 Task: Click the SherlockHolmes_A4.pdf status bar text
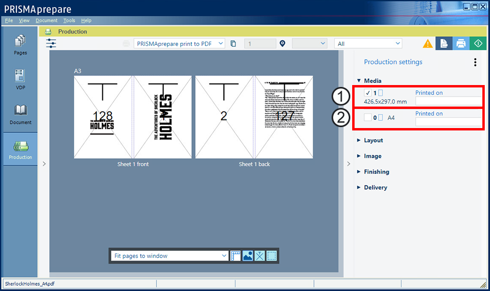30,284
